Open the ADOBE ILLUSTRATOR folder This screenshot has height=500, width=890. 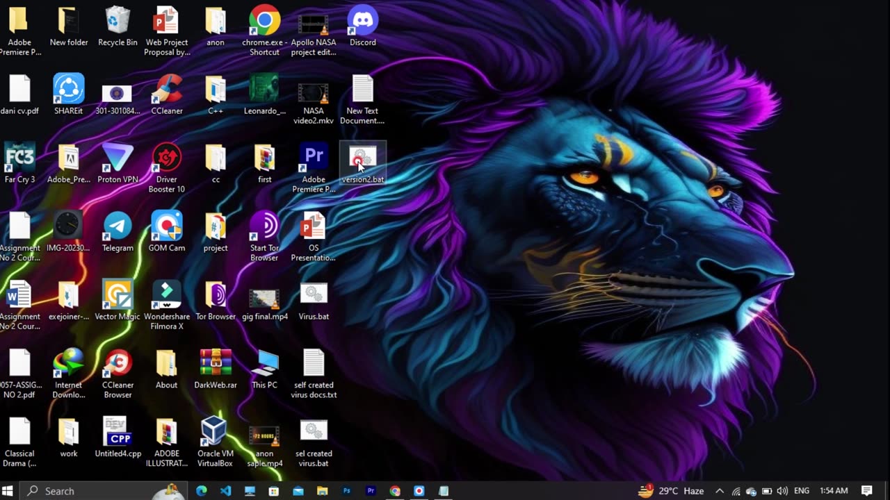tap(167, 442)
